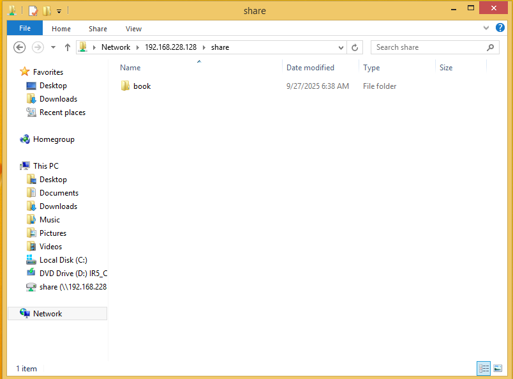Open Downloads under Favorites
Viewport: 513px width, 379px height.
tap(58, 98)
